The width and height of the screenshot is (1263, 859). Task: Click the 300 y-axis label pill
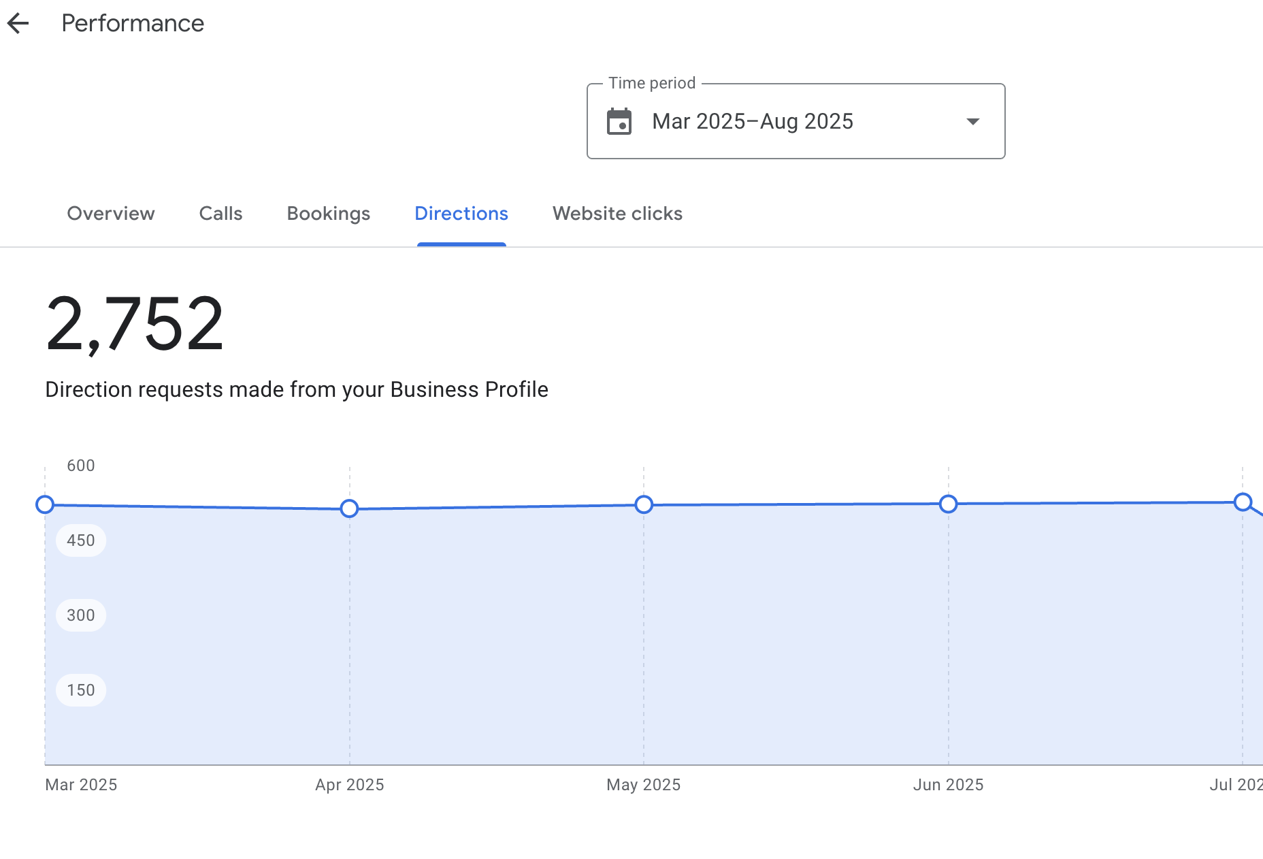(81, 615)
